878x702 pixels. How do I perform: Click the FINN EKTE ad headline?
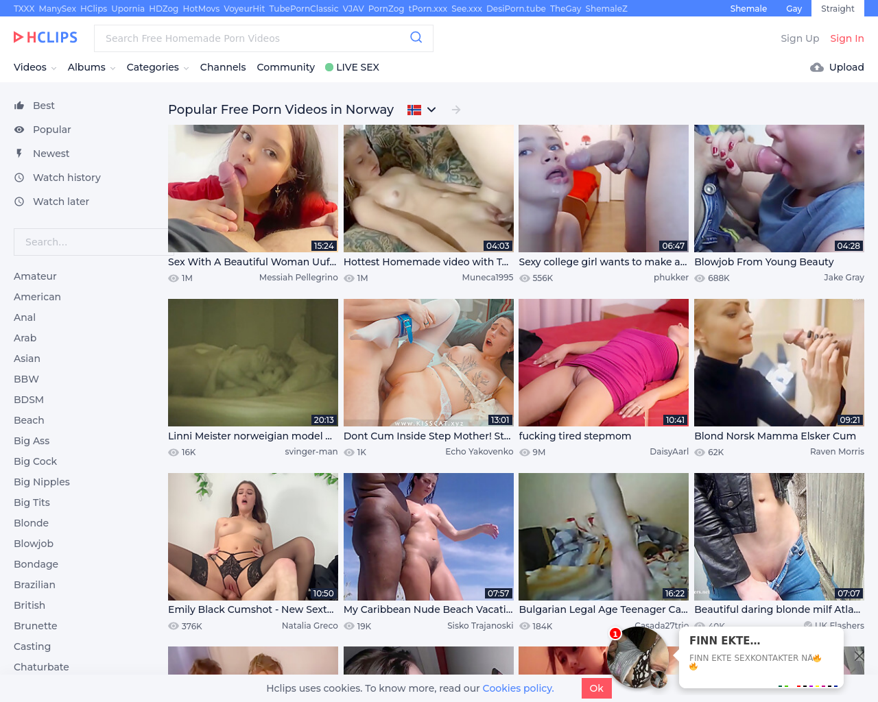click(724, 640)
